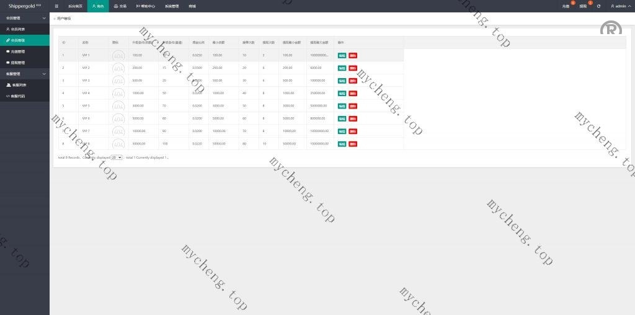Open the 帮助中心 top navigation tab

pyautogui.click(x=145, y=6)
